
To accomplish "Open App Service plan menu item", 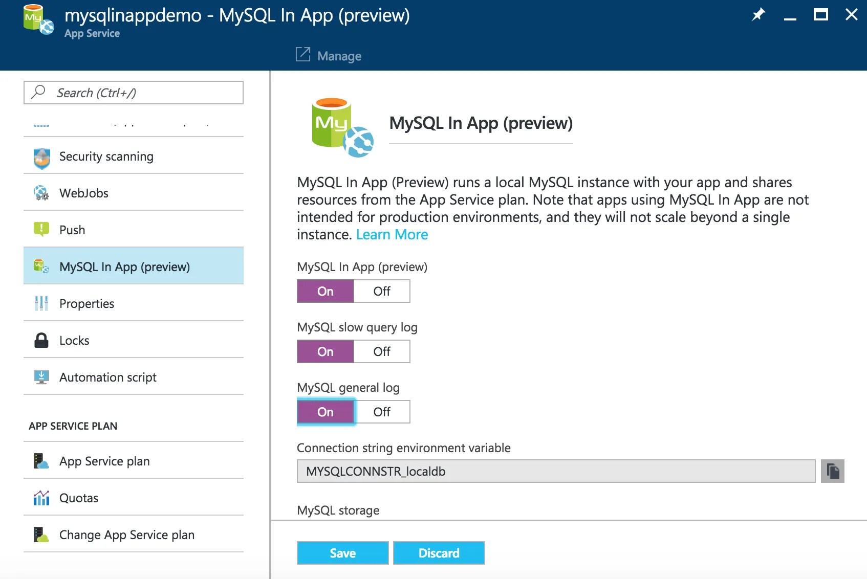I will [x=134, y=461].
